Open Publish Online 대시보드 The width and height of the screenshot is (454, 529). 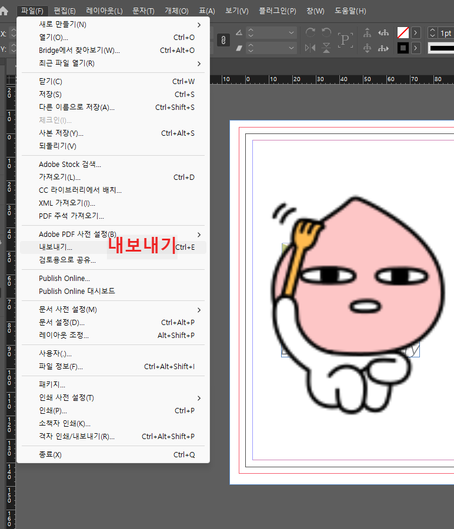click(113, 291)
